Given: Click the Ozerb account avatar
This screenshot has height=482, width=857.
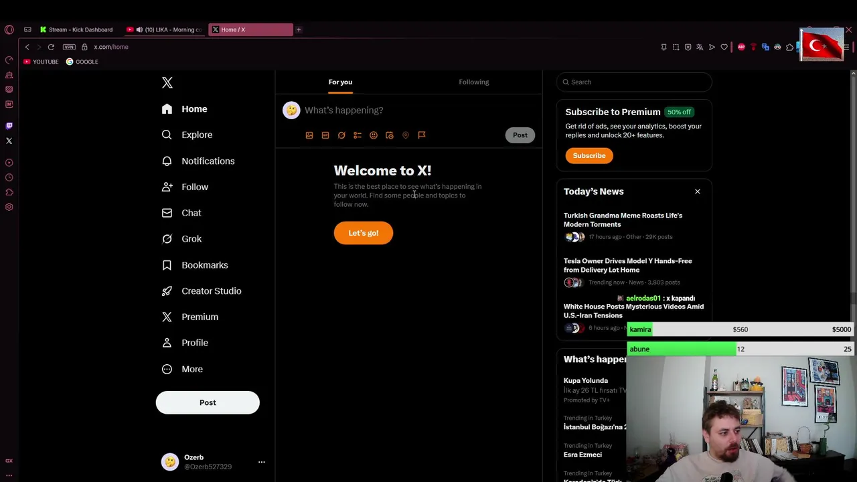Looking at the screenshot, I should pyautogui.click(x=170, y=462).
